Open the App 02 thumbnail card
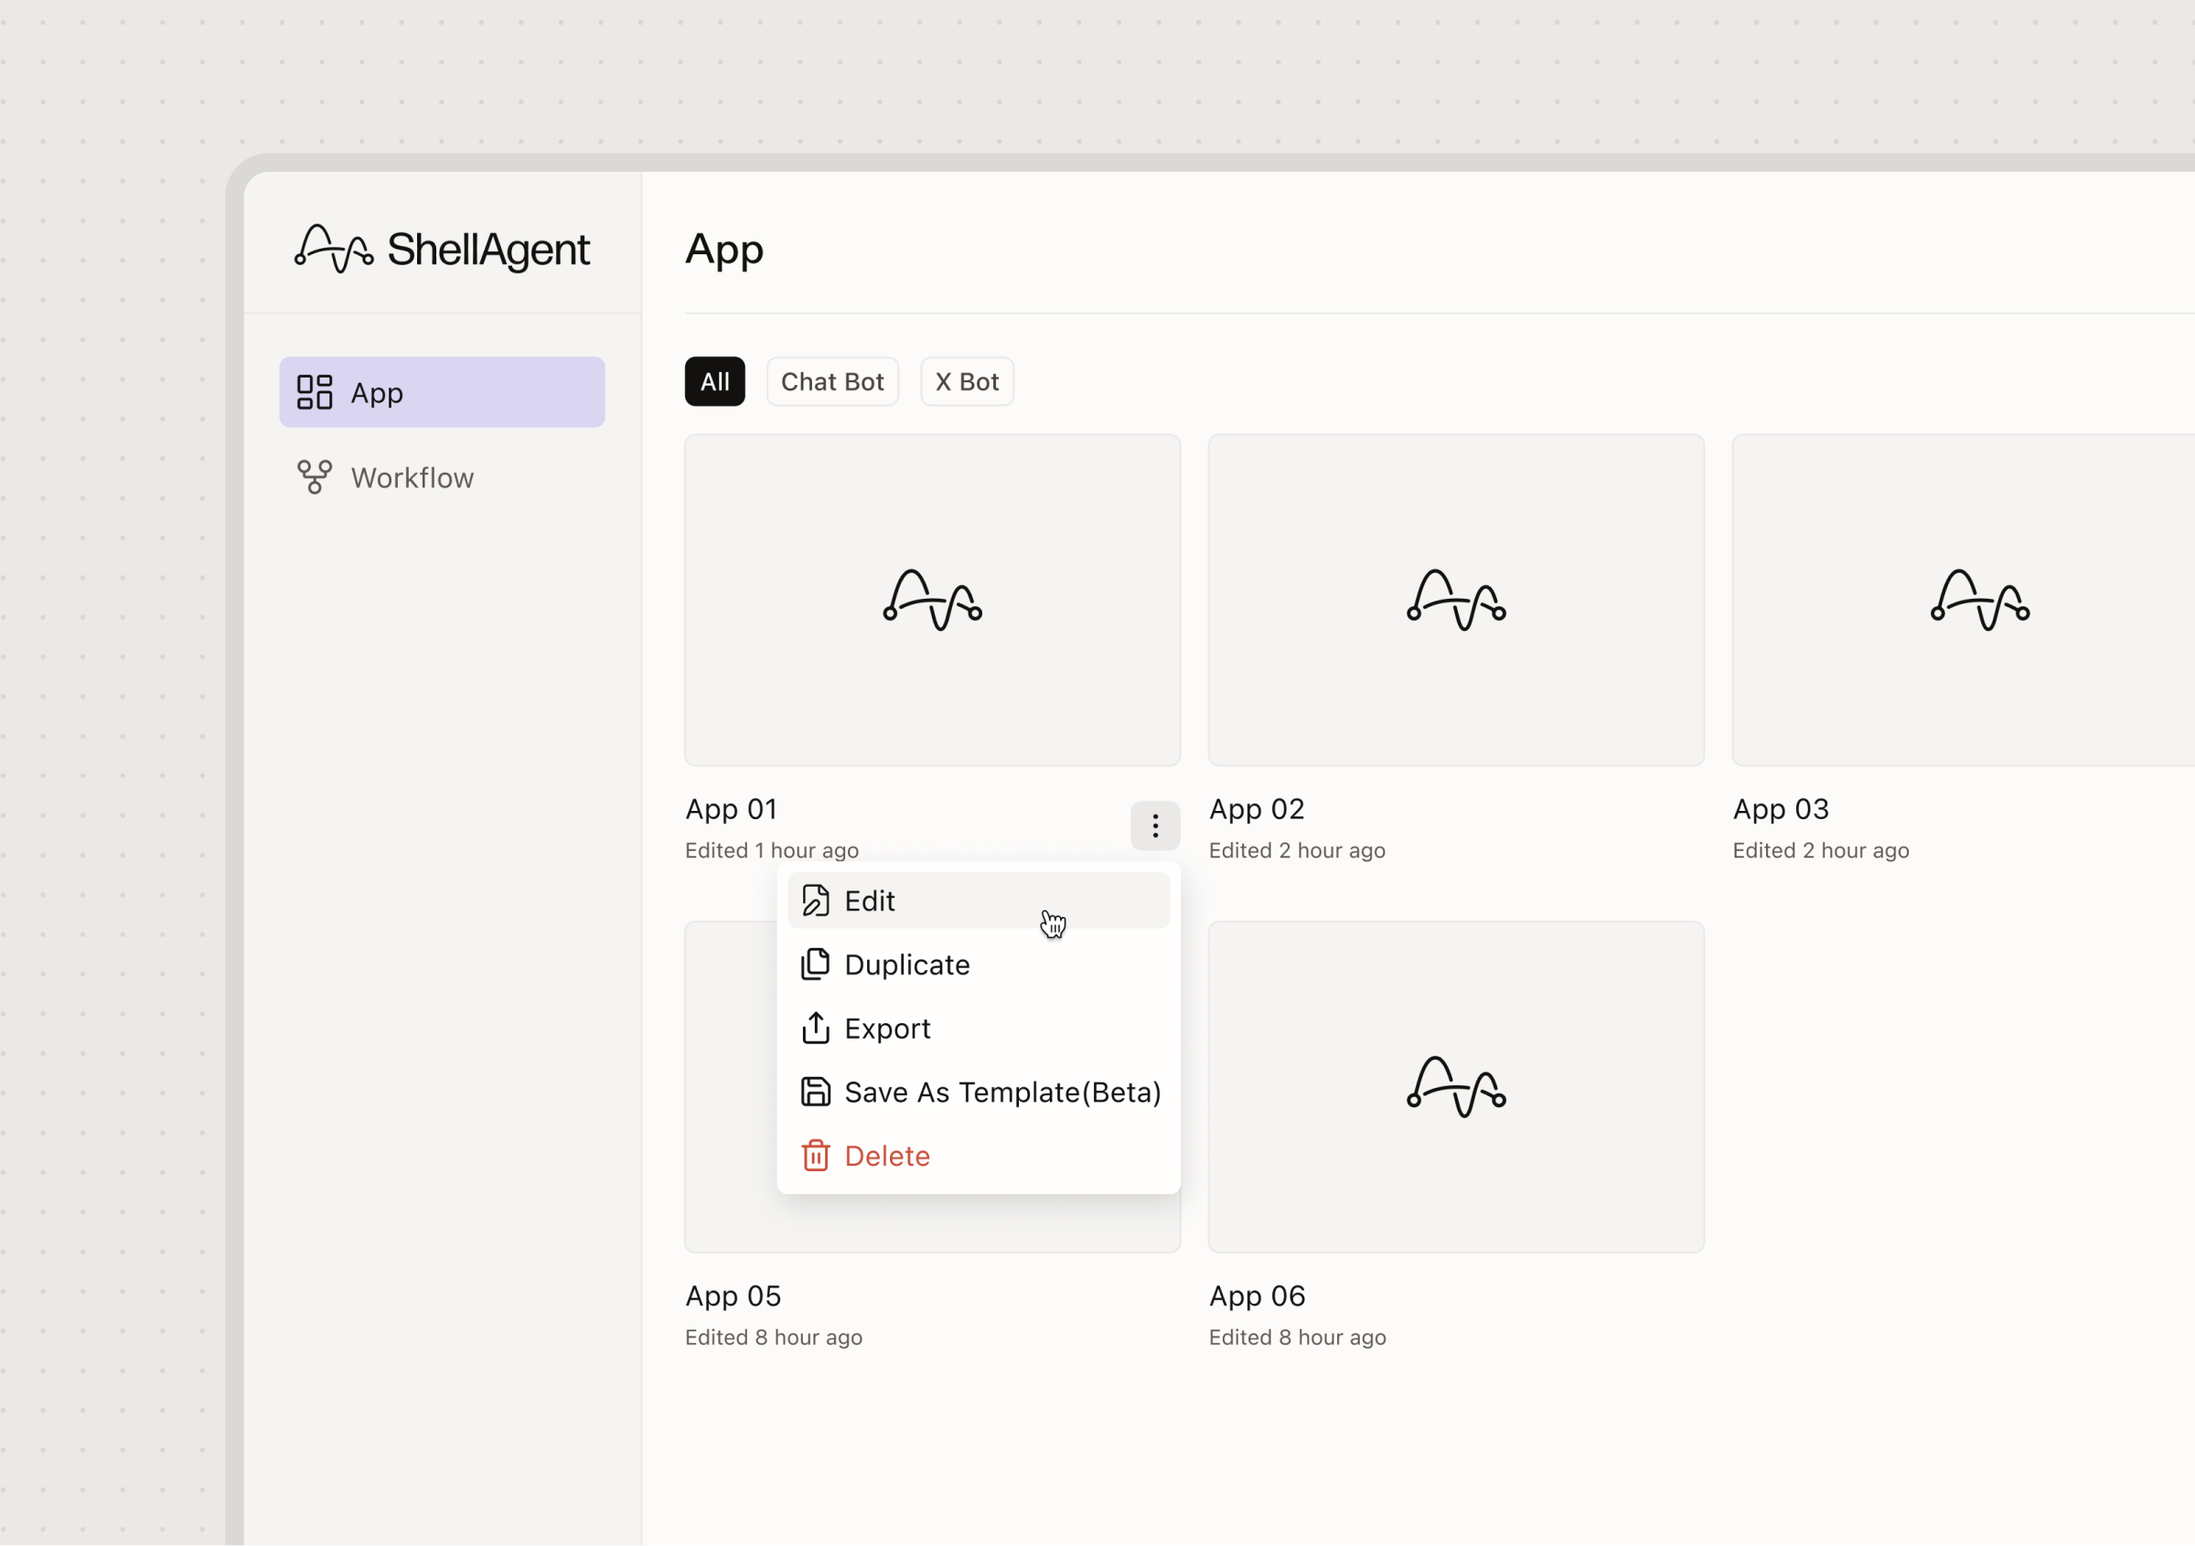The image size is (2195, 1546). 1456,600
